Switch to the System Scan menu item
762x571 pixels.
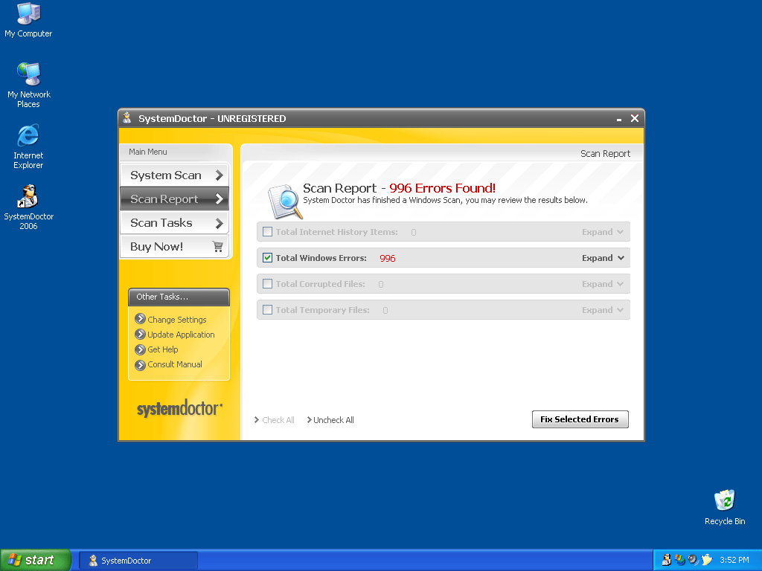click(174, 175)
